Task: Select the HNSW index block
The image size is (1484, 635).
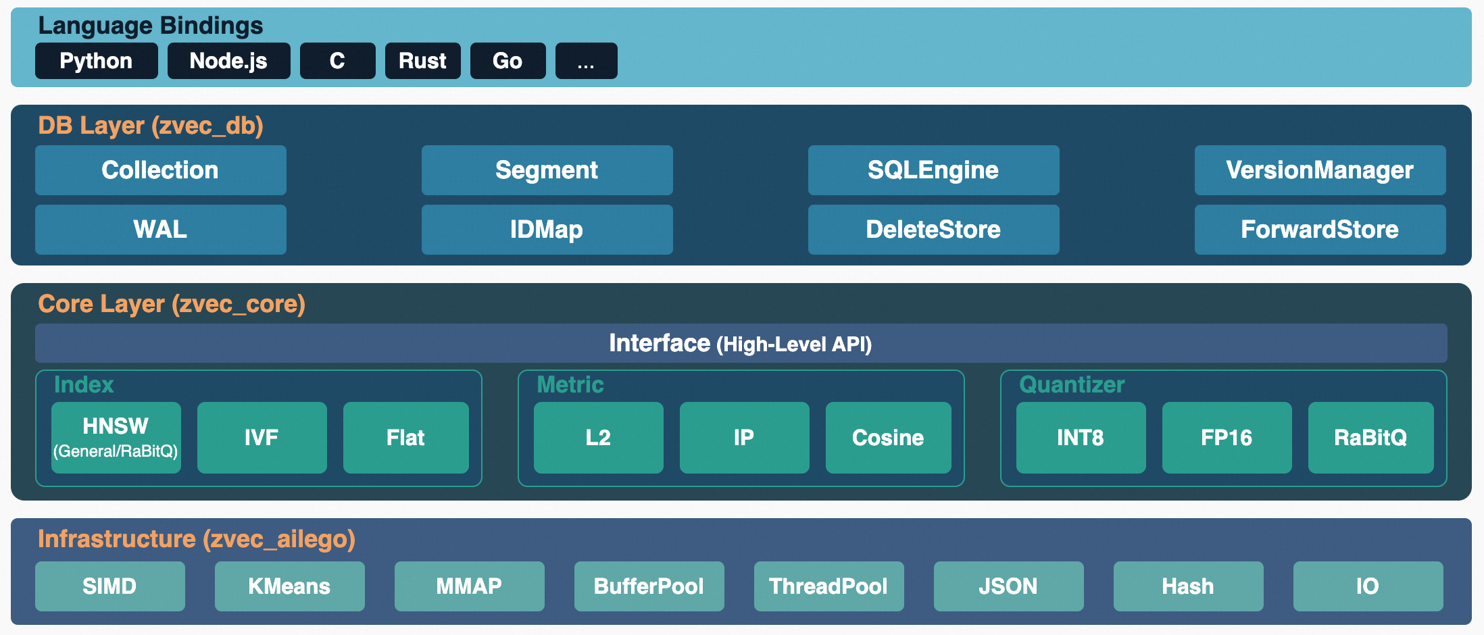Action: 116,437
